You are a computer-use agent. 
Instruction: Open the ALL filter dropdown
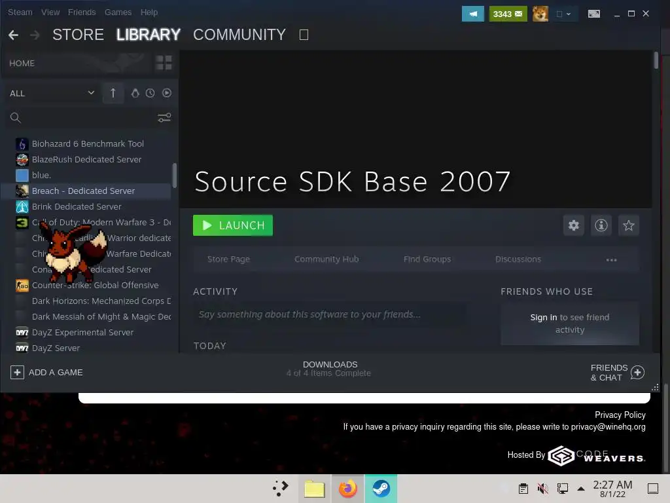point(52,93)
